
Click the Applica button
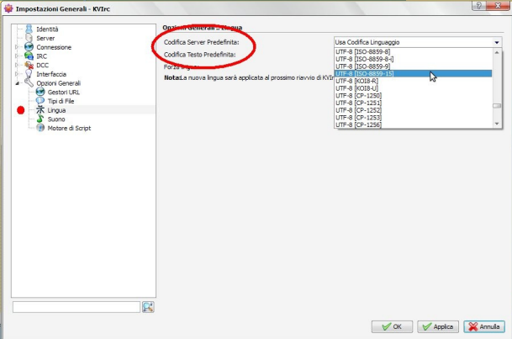[x=438, y=326]
